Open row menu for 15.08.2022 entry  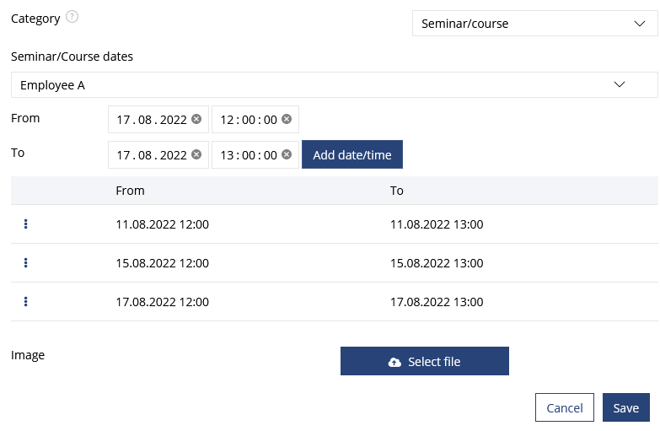[x=25, y=263]
